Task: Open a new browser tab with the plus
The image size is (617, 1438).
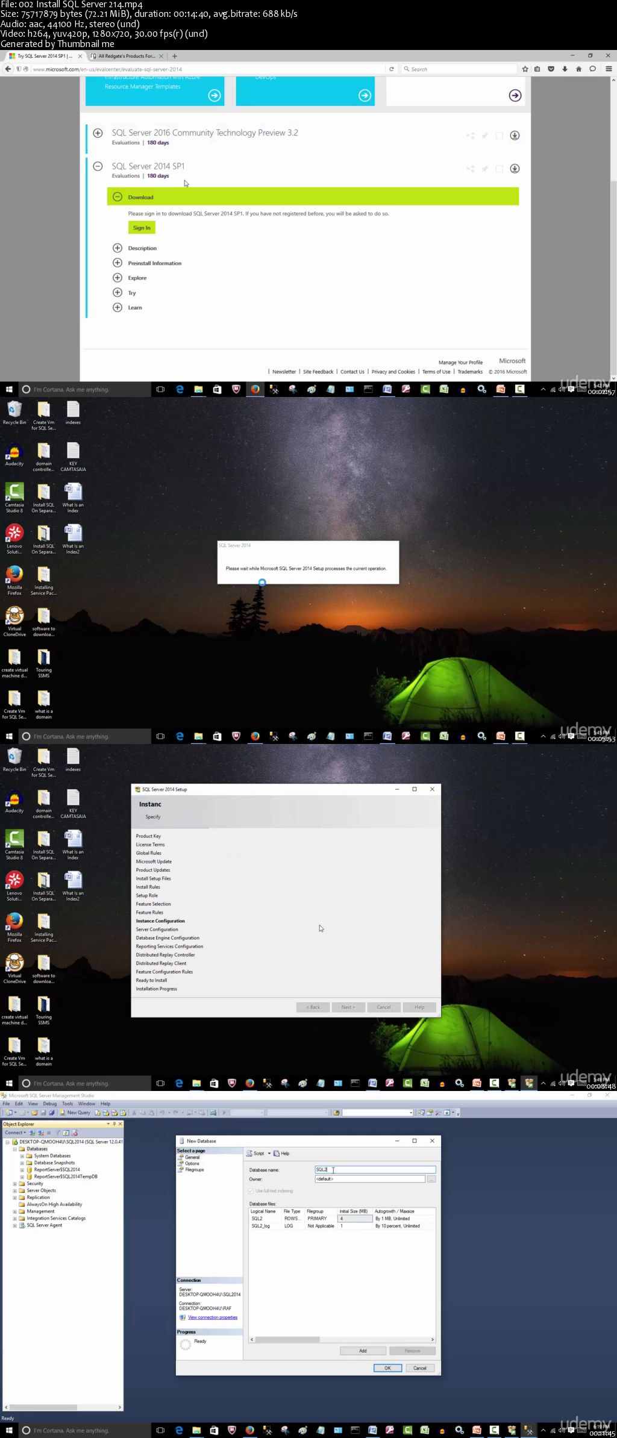Action: coord(175,56)
